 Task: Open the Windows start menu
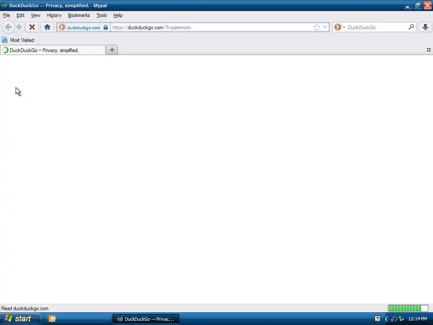pyautogui.click(x=20, y=319)
